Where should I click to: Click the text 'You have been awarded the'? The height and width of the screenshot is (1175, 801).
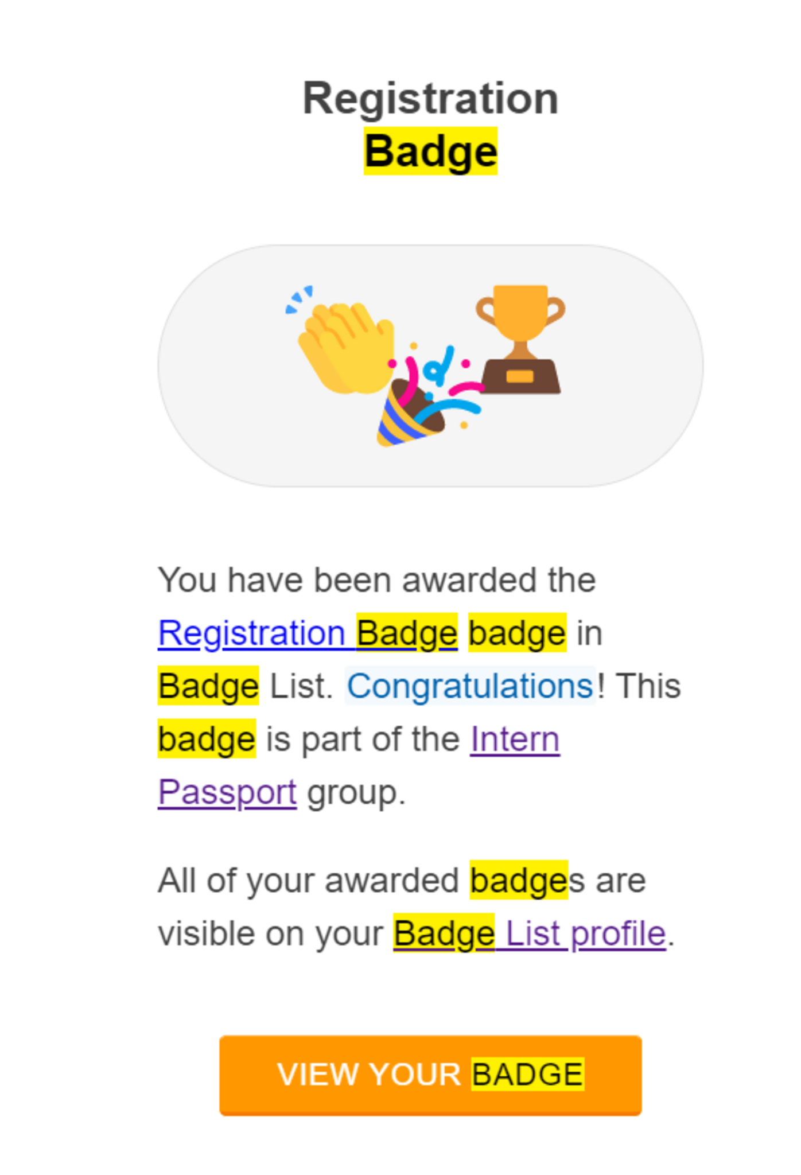[x=377, y=580]
